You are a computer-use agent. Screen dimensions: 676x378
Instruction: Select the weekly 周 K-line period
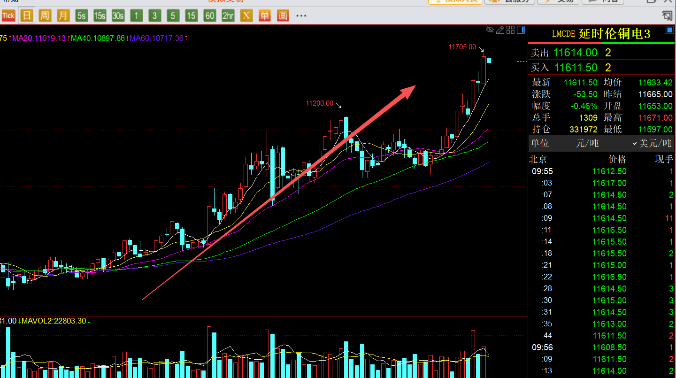point(45,16)
